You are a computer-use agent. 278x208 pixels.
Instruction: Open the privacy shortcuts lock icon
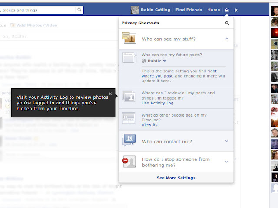(227, 10)
